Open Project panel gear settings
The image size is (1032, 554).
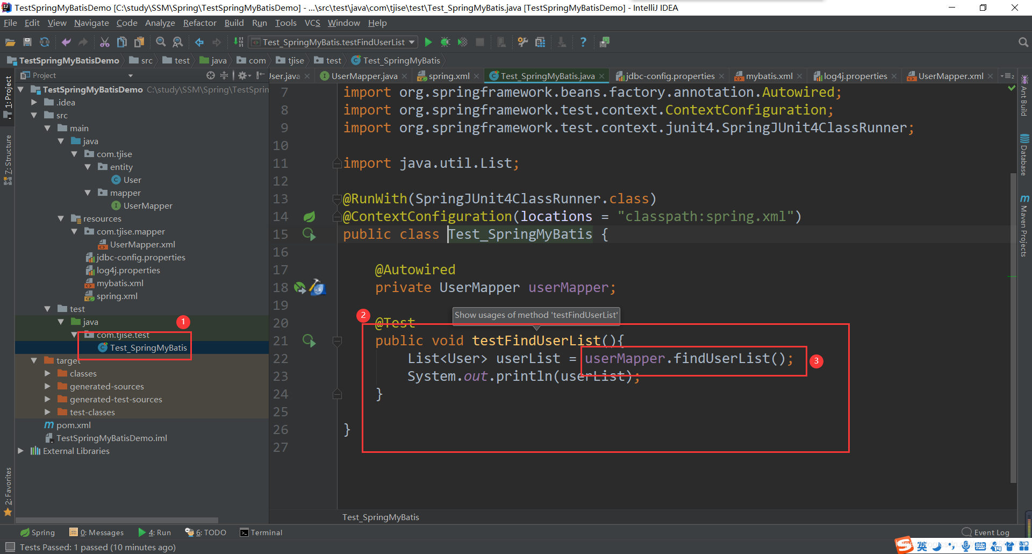[243, 76]
